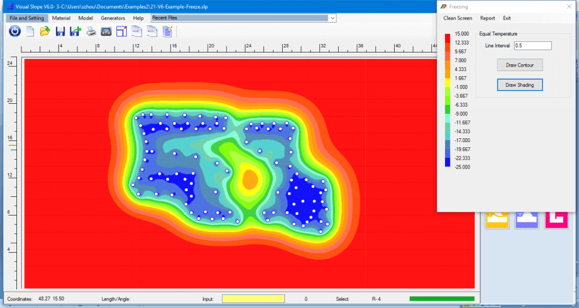
Task: Open the notes document with pencil icon
Action: 167,32
